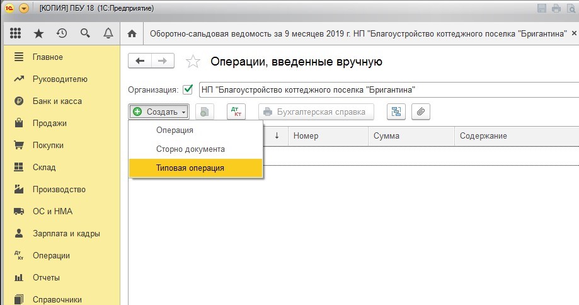Click the Организация name input field
This screenshot has width=579, height=305.
387,89
